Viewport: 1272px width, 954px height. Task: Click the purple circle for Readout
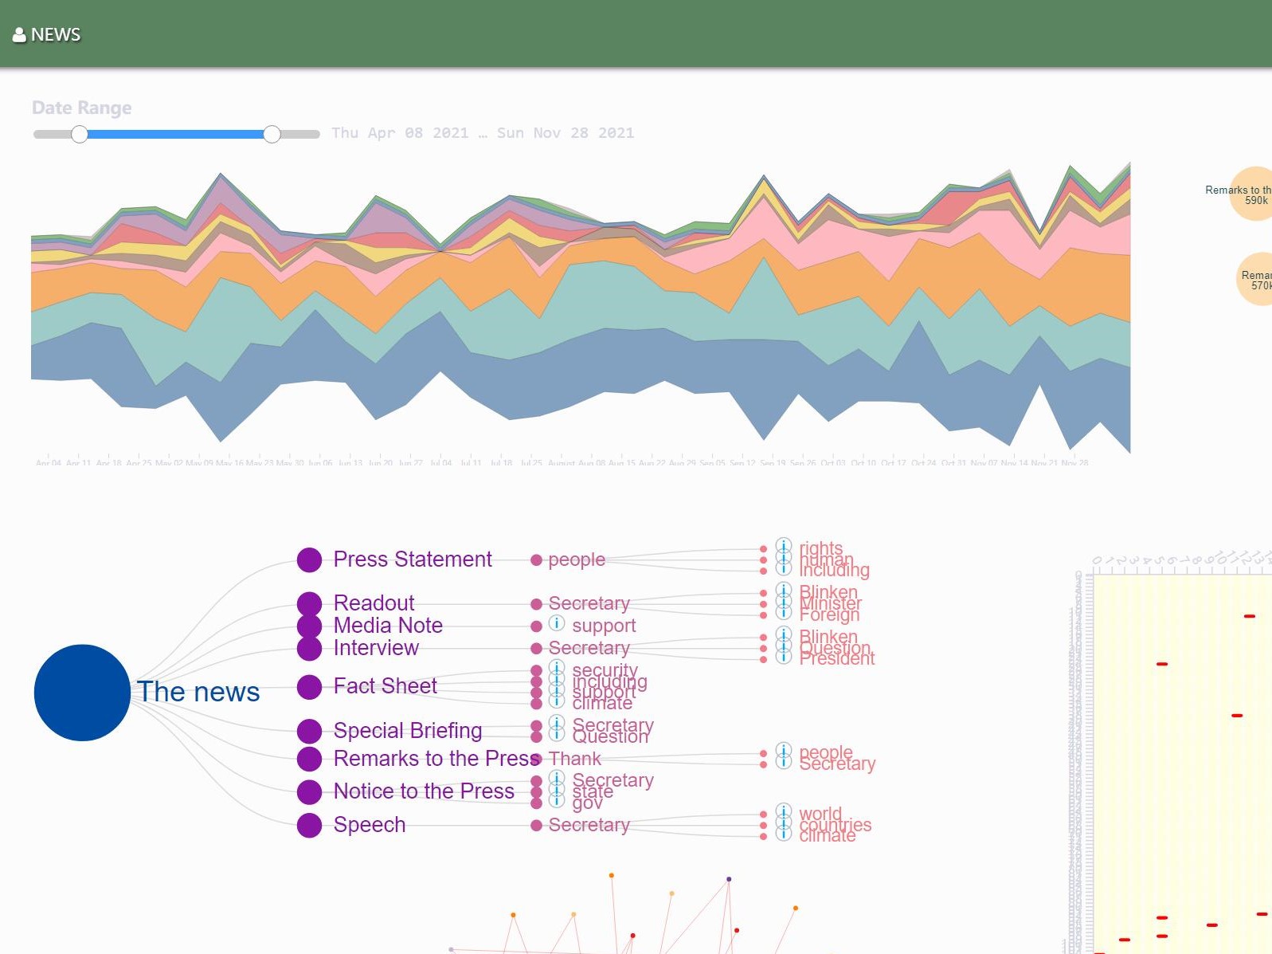pos(309,604)
